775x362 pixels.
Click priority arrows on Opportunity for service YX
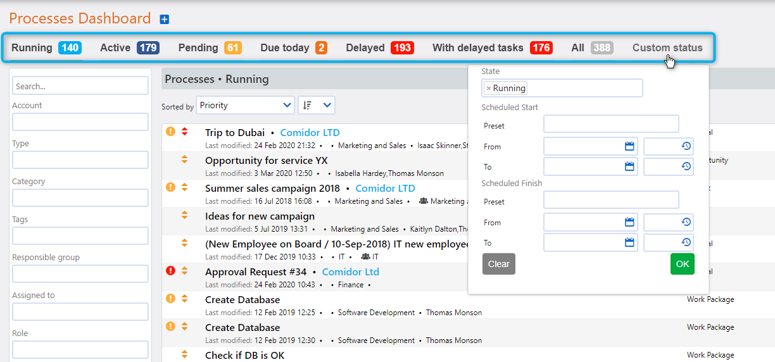point(184,159)
